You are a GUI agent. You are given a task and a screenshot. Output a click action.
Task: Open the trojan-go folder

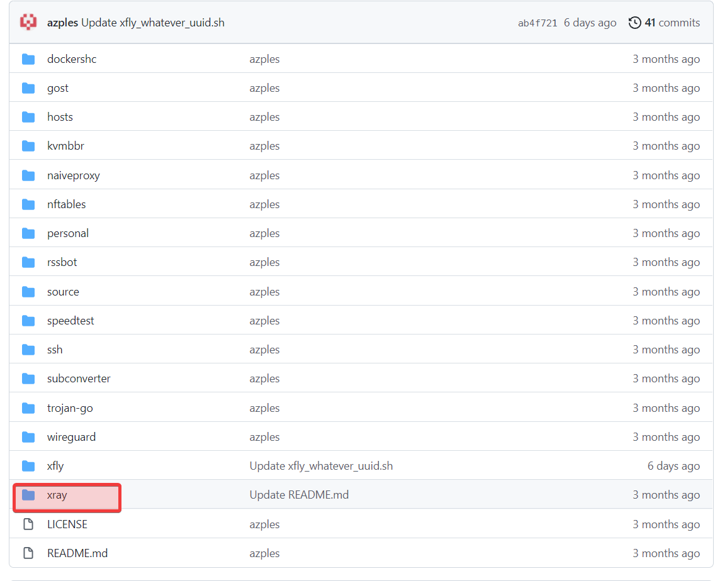pos(70,408)
